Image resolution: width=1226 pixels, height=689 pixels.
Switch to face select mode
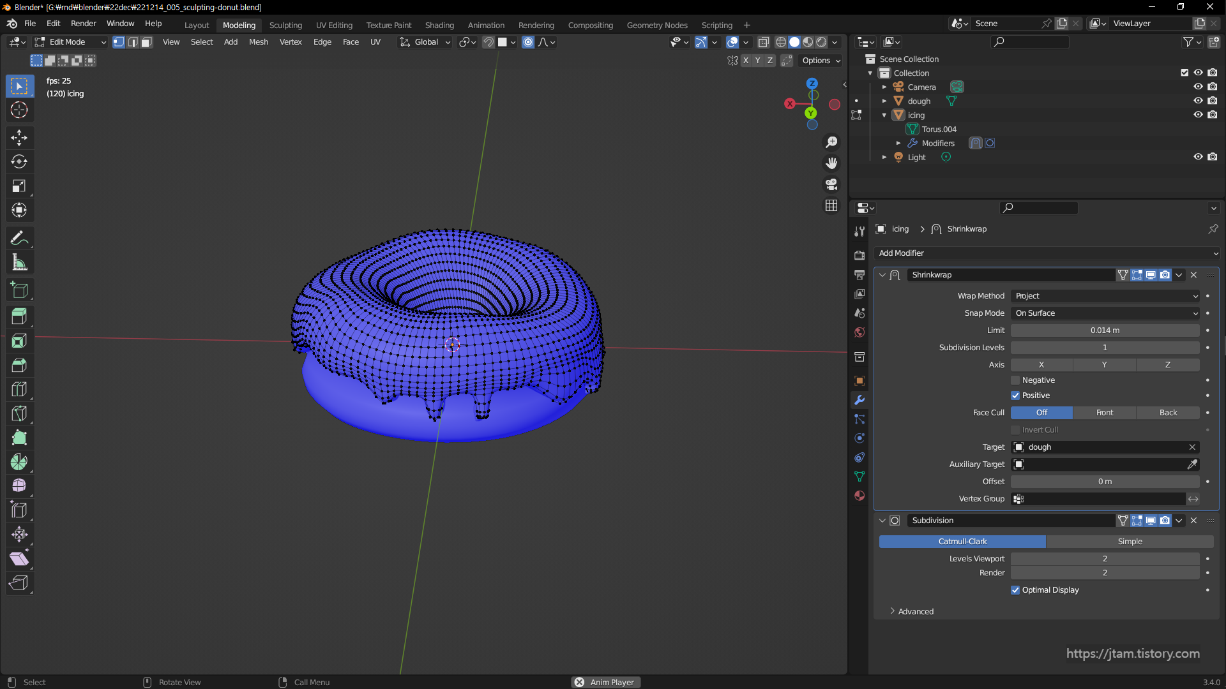[147, 42]
